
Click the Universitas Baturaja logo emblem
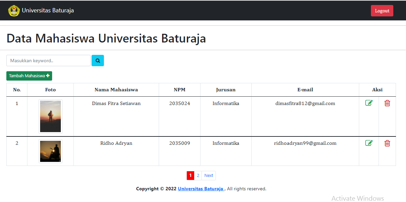tap(14, 11)
